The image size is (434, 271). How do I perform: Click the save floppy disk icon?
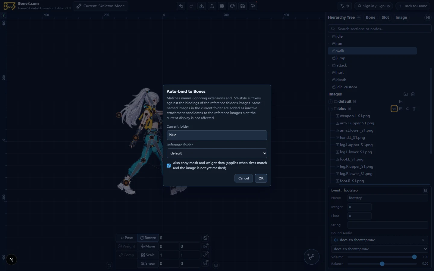click(243, 6)
